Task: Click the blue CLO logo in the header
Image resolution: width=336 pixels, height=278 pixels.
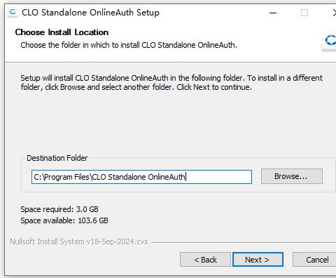Action: pyautogui.click(x=330, y=40)
